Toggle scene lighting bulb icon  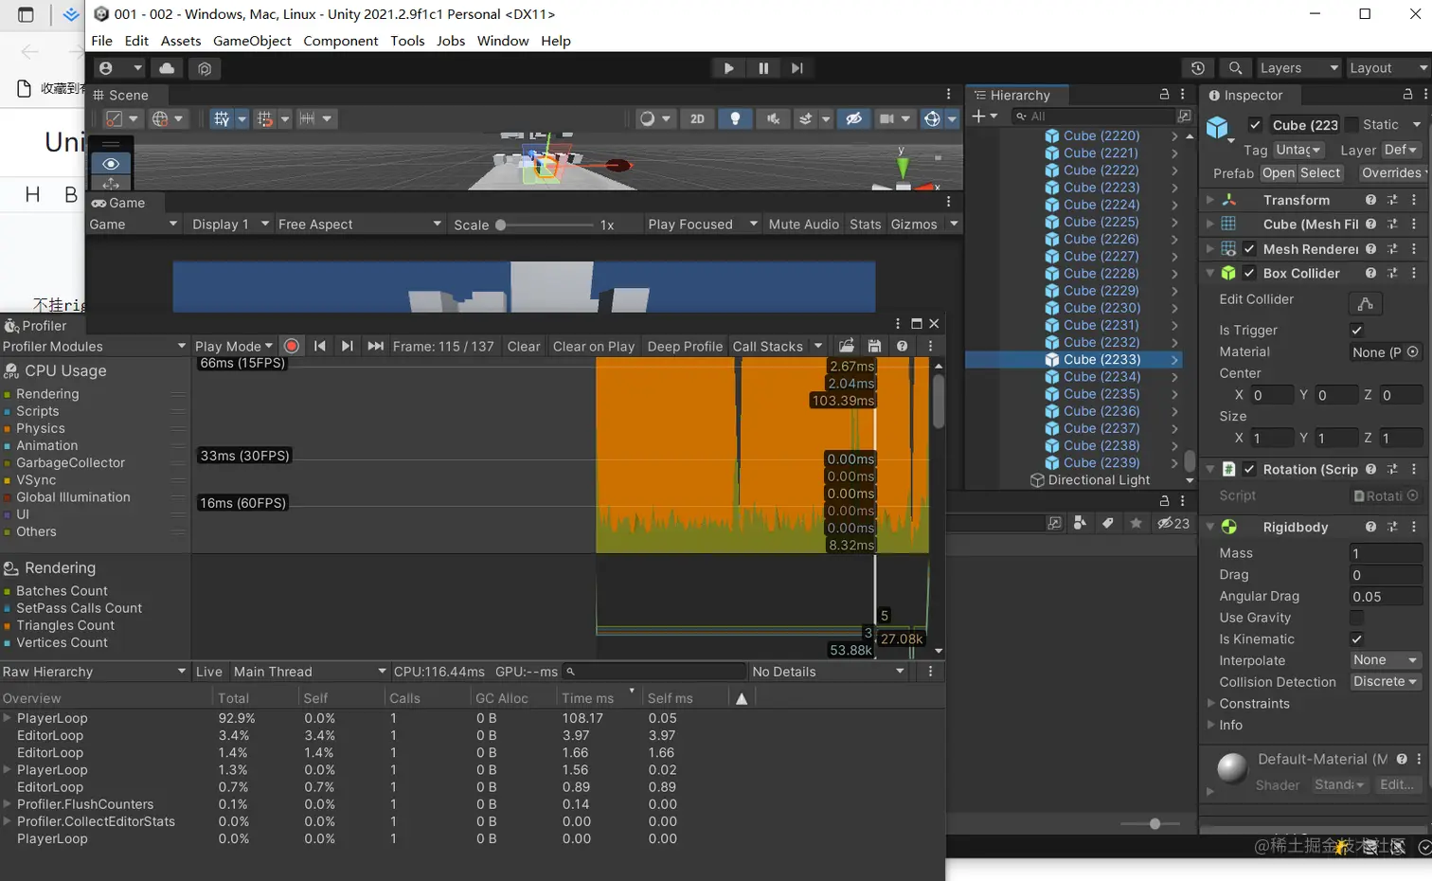click(x=735, y=119)
